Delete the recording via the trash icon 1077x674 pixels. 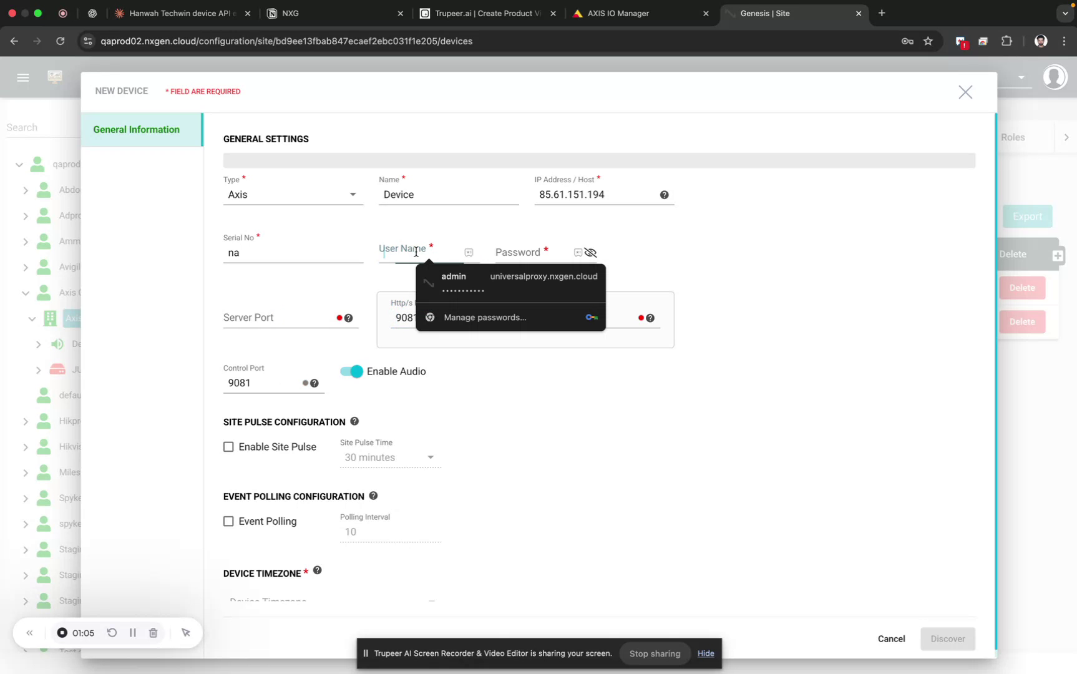coord(153,632)
